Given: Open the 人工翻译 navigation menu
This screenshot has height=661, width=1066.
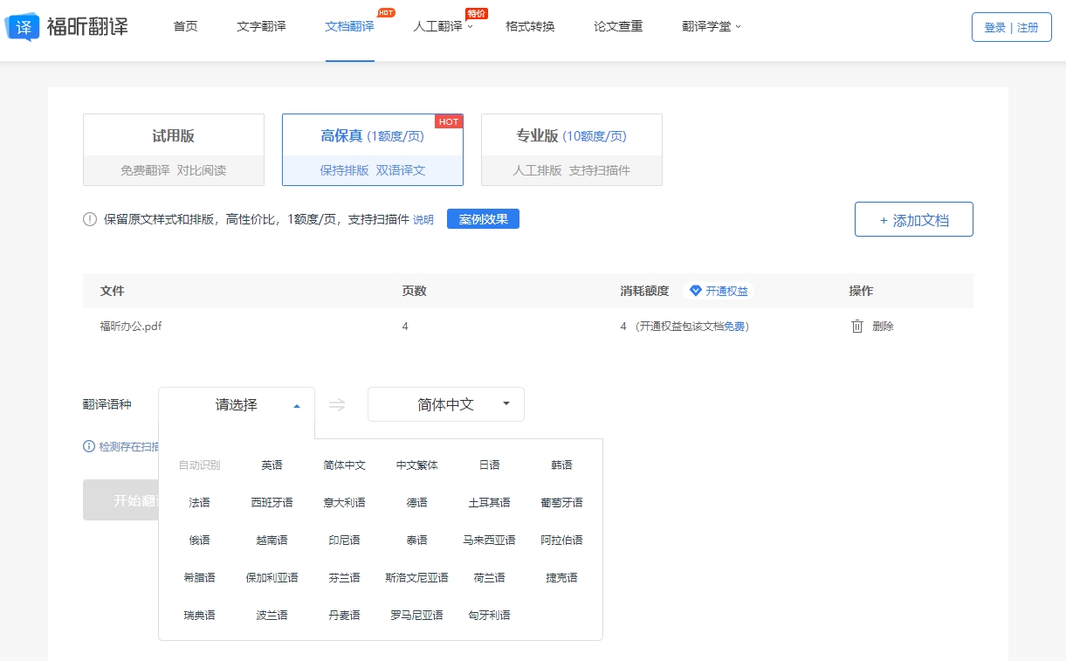Looking at the screenshot, I should pos(442,27).
